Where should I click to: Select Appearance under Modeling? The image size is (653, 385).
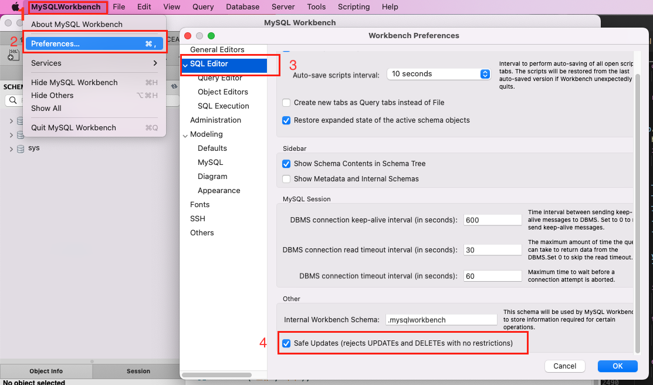pos(219,190)
